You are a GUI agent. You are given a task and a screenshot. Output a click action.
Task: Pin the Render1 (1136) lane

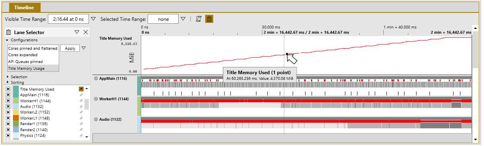pos(81,124)
